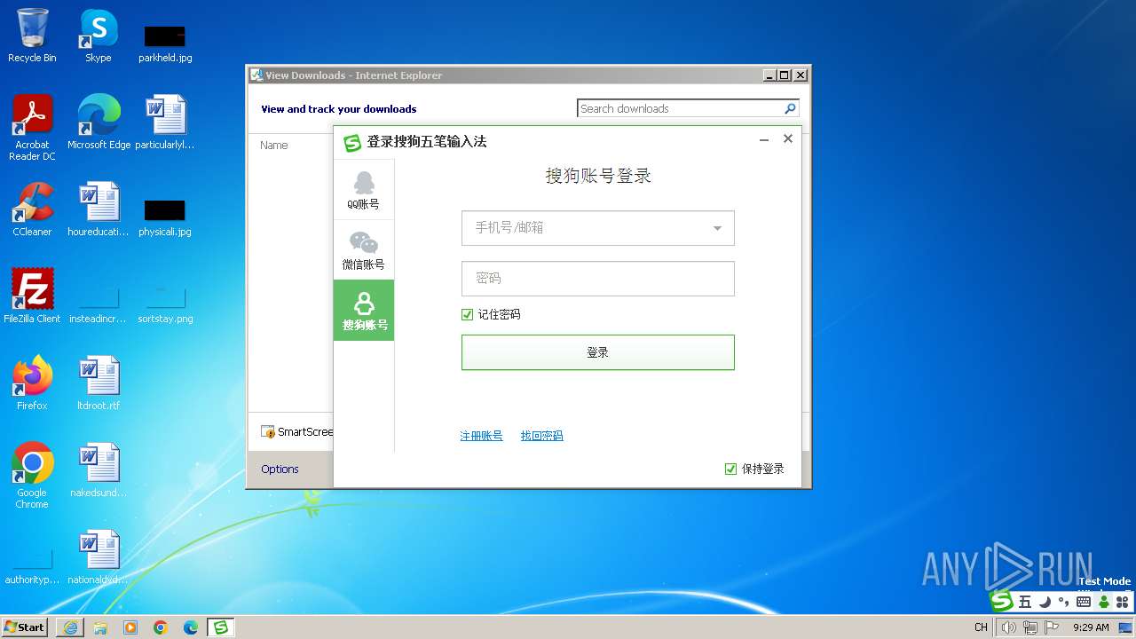Toggle 五 Wubi mode on IME toolbar

pos(1025,602)
